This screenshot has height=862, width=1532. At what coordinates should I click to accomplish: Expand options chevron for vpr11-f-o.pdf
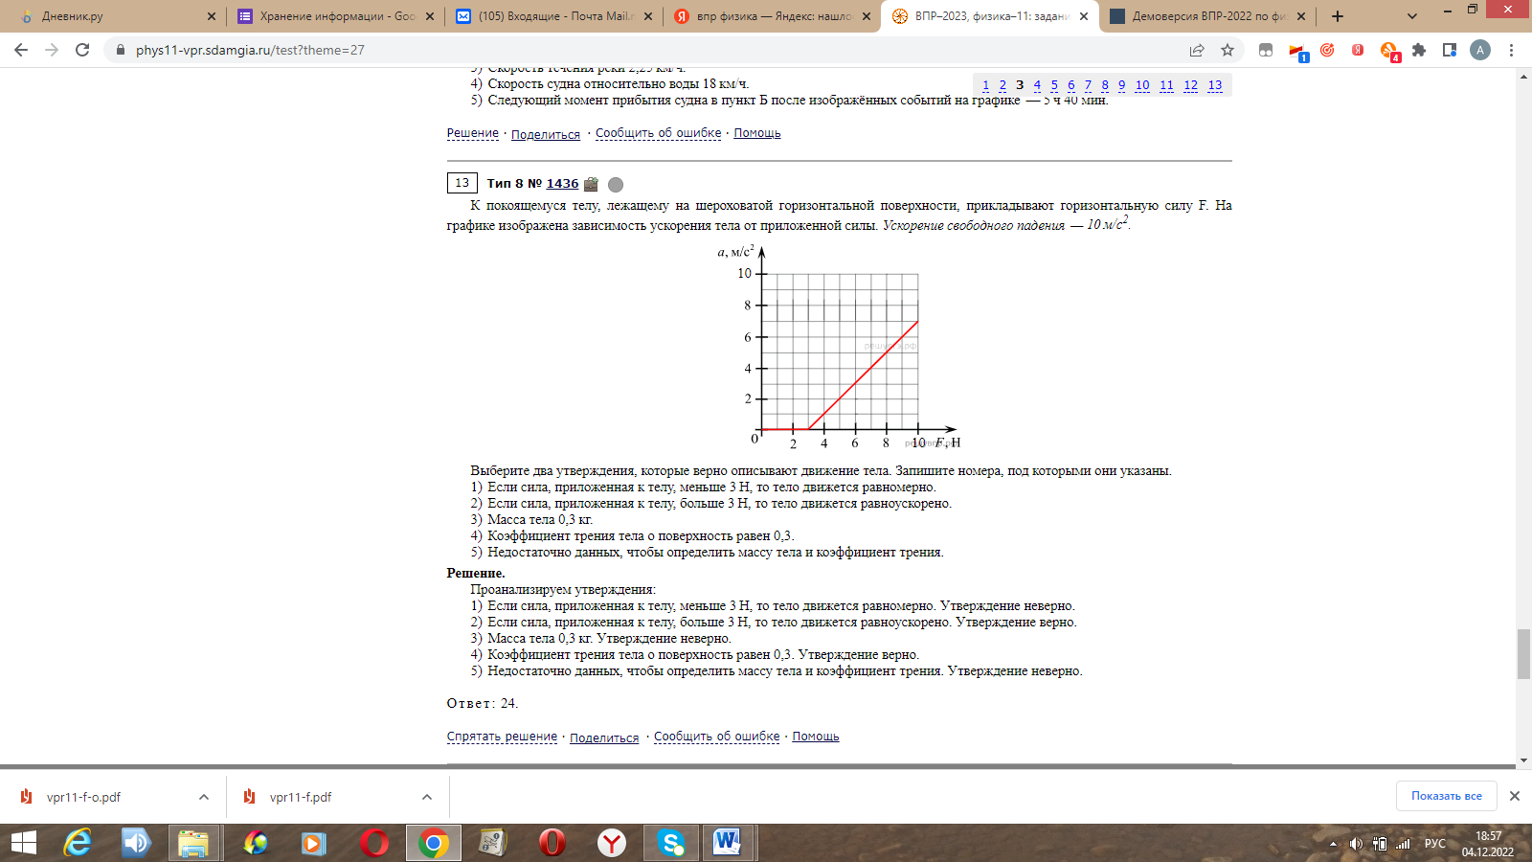click(204, 797)
